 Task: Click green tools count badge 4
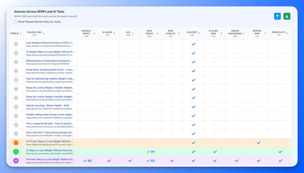[x=16, y=152]
